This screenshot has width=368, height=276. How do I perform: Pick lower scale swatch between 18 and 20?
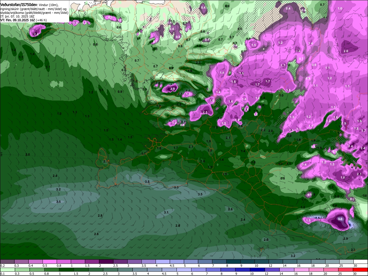[x=316, y=269]
